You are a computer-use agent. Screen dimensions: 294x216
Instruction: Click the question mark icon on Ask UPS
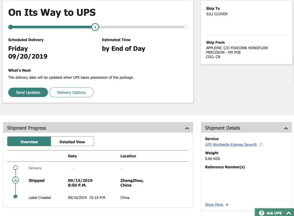[x=262, y=213]
